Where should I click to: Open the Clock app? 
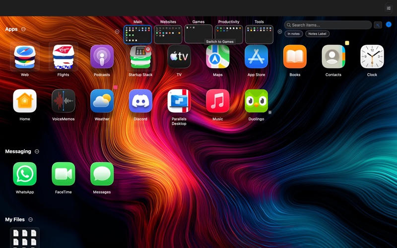372,57
